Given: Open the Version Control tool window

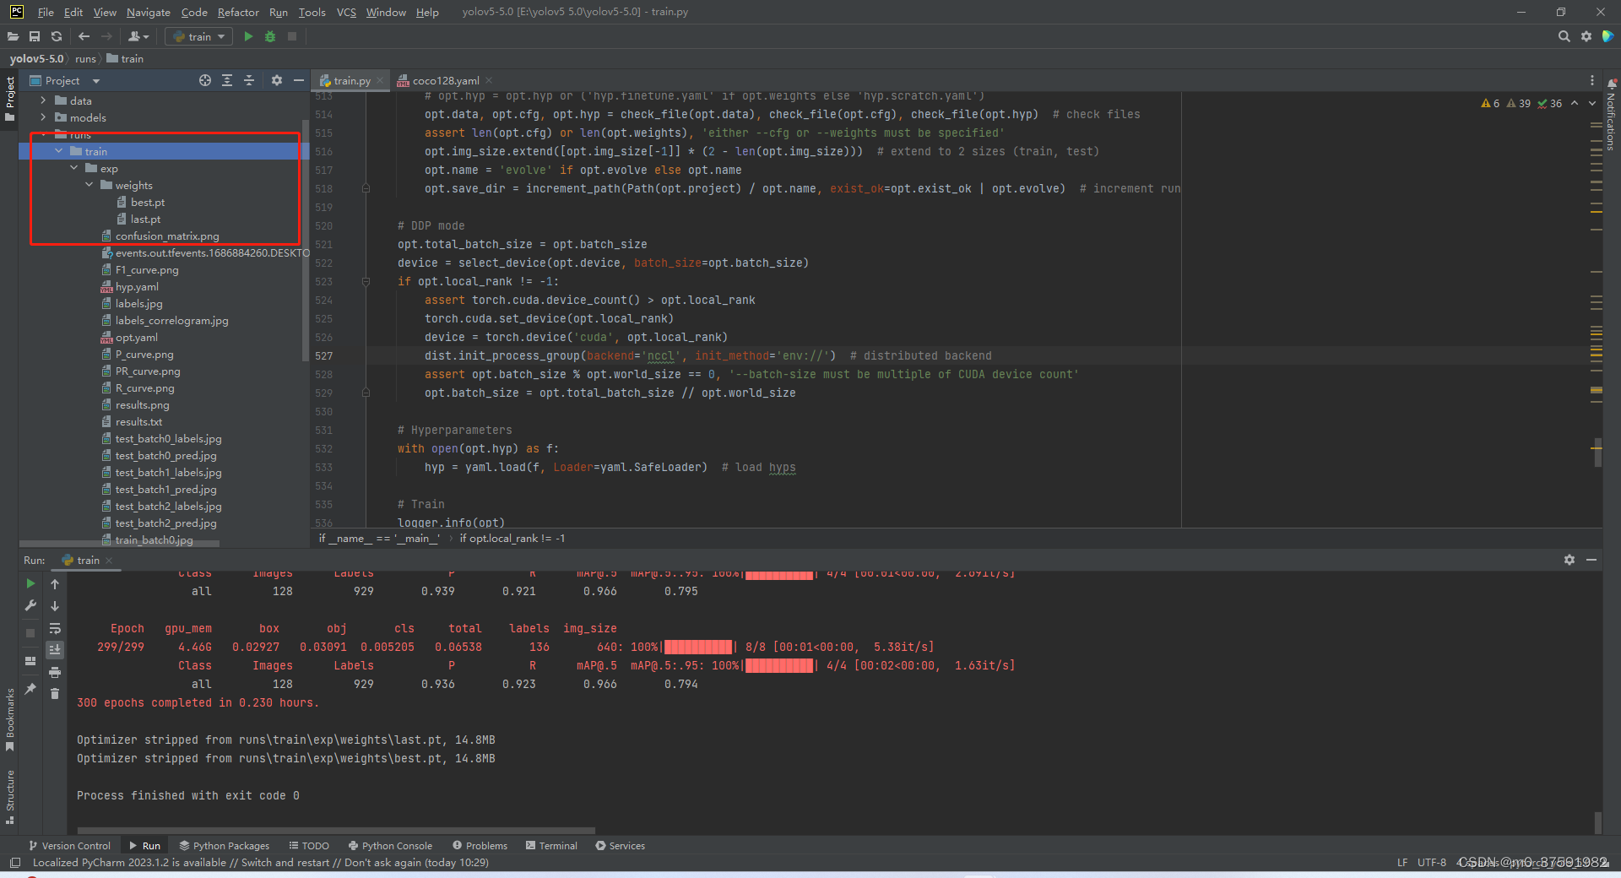Looking at the screenshot, I should click(x=69, y=845).
